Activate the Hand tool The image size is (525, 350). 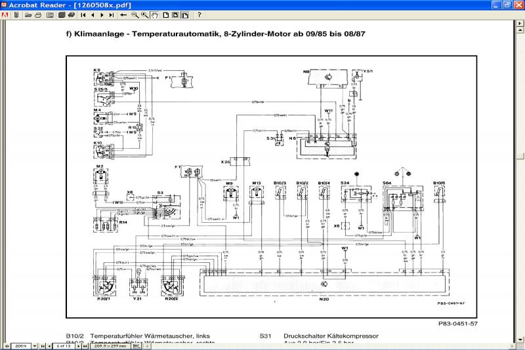tap(155, 14)
